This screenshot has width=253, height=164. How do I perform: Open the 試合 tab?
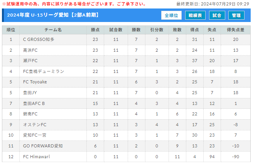coord(217,15)
